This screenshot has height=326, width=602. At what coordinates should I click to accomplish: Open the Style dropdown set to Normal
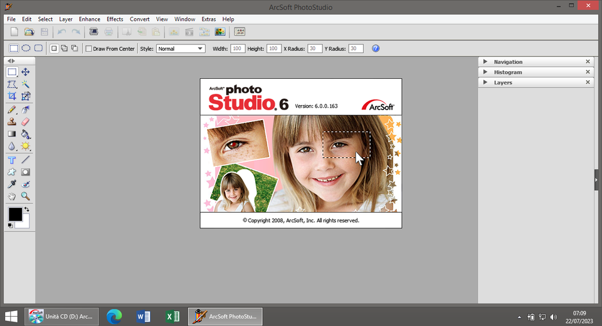pos(181,49)
